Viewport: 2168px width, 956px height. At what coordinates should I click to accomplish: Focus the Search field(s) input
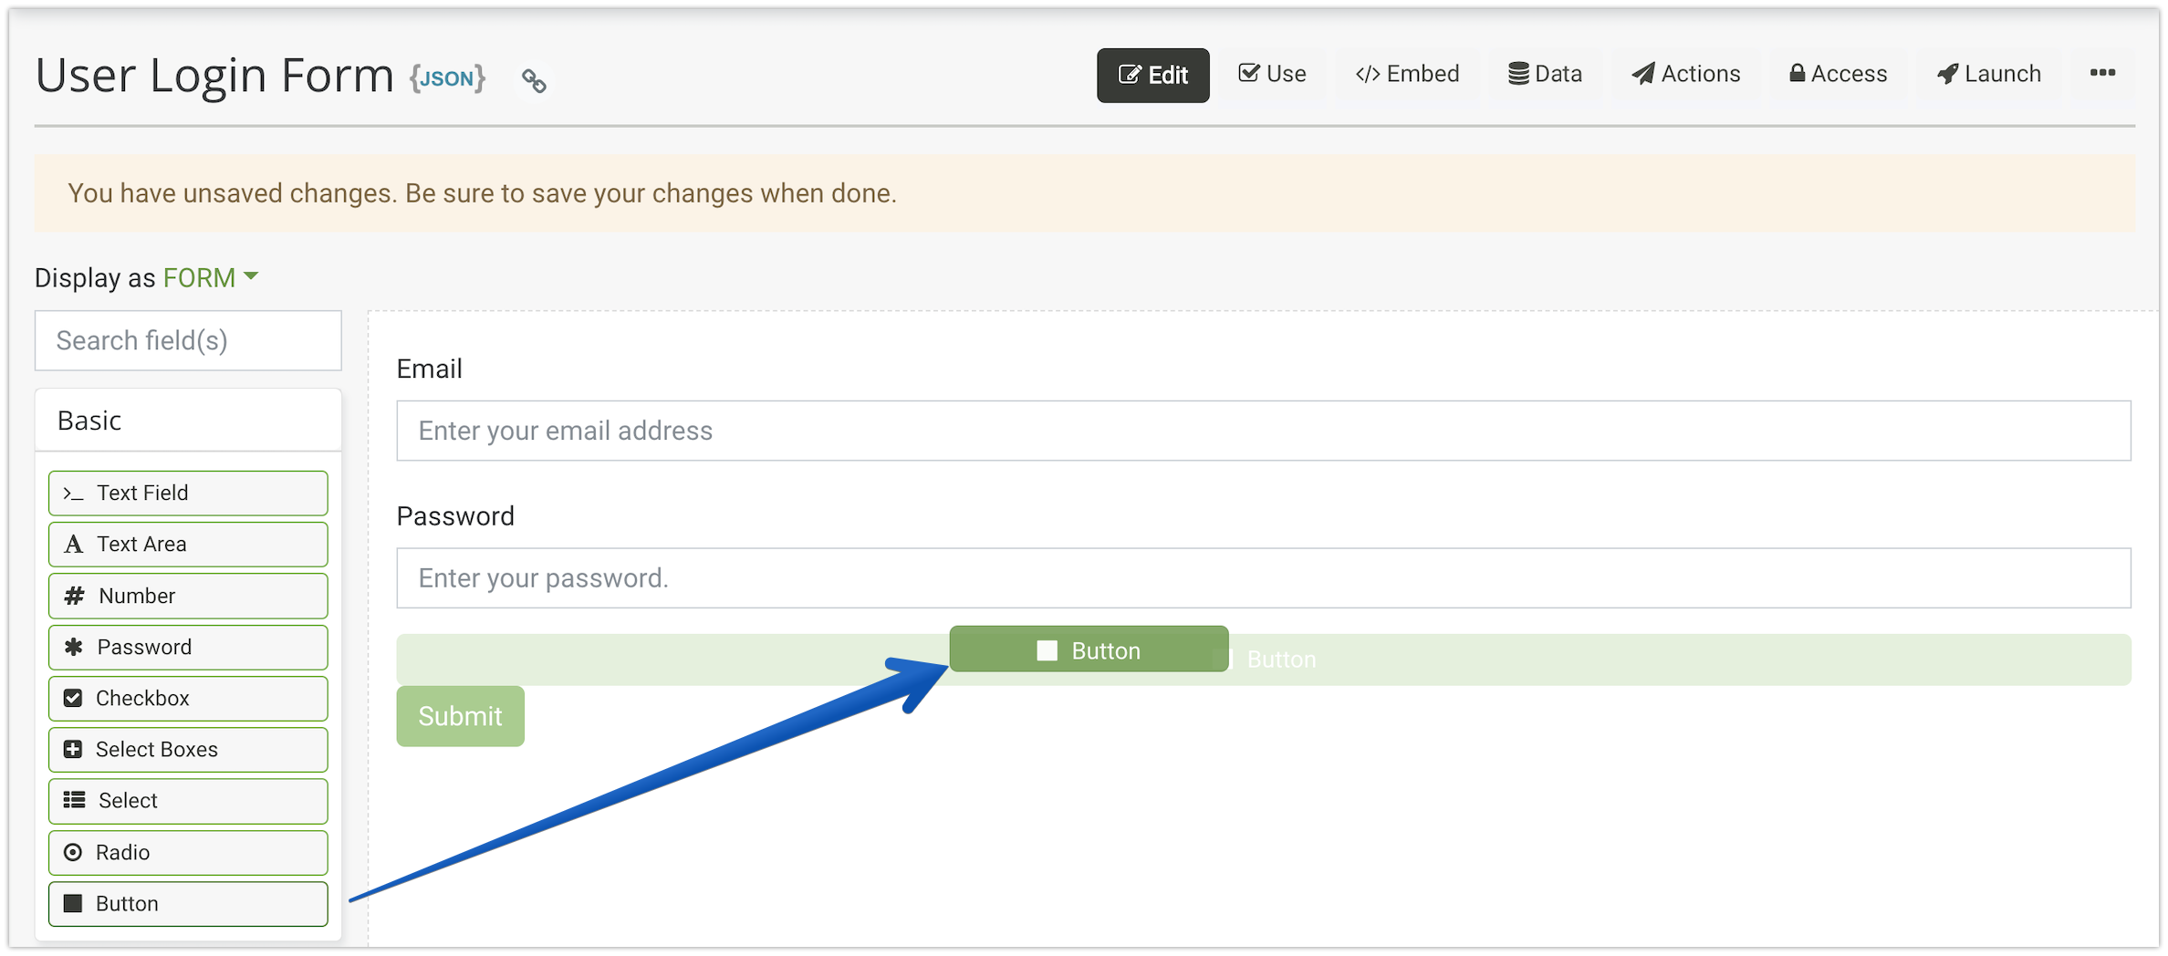click(x=188, y=340)
